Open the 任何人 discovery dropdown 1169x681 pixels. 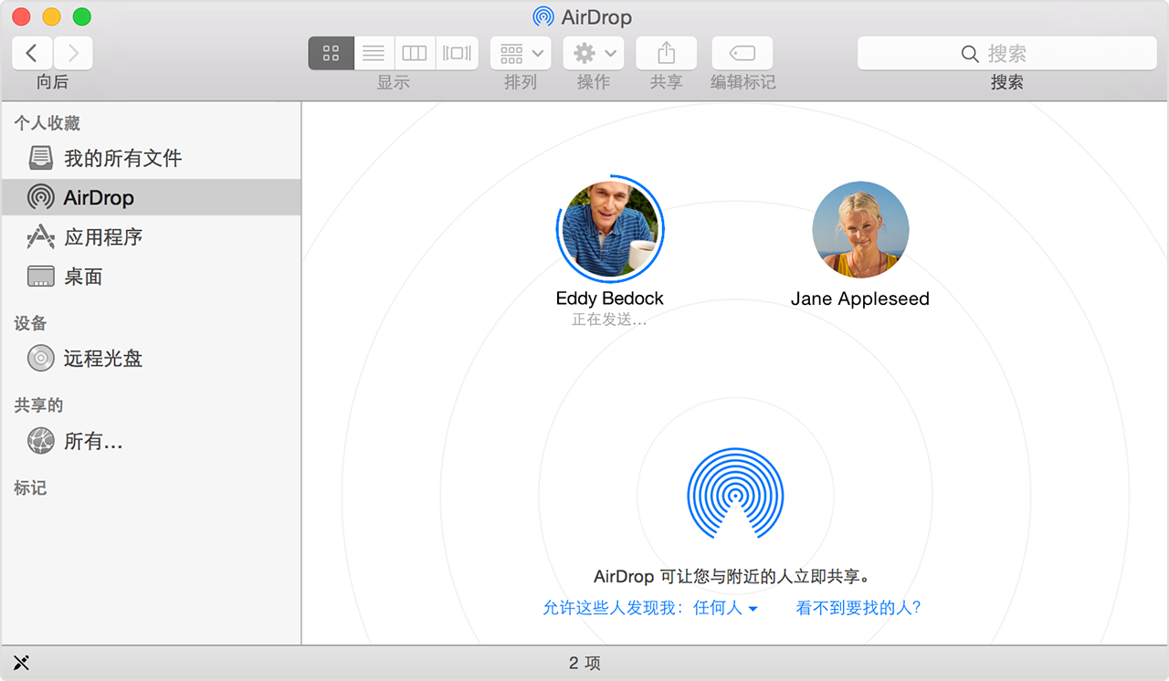tap(724, 607)
